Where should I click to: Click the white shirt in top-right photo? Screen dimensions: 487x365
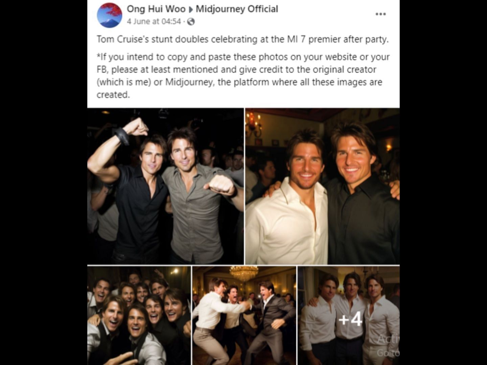[287, 221]
